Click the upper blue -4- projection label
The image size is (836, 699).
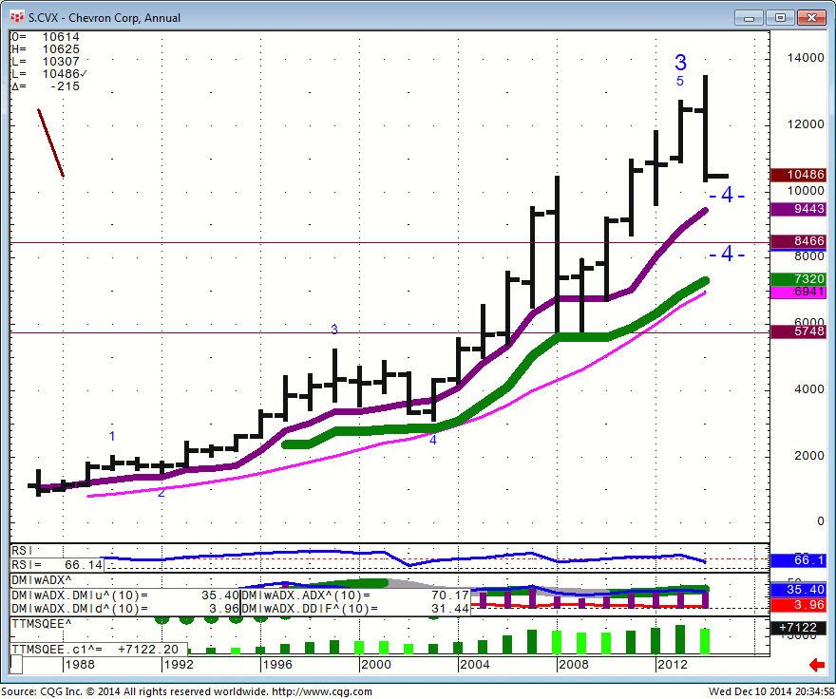(x=728, y=195)
